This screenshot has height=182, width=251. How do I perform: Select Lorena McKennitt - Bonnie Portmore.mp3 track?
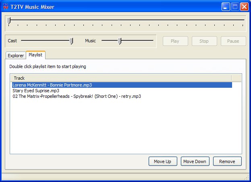coord(47,85)
